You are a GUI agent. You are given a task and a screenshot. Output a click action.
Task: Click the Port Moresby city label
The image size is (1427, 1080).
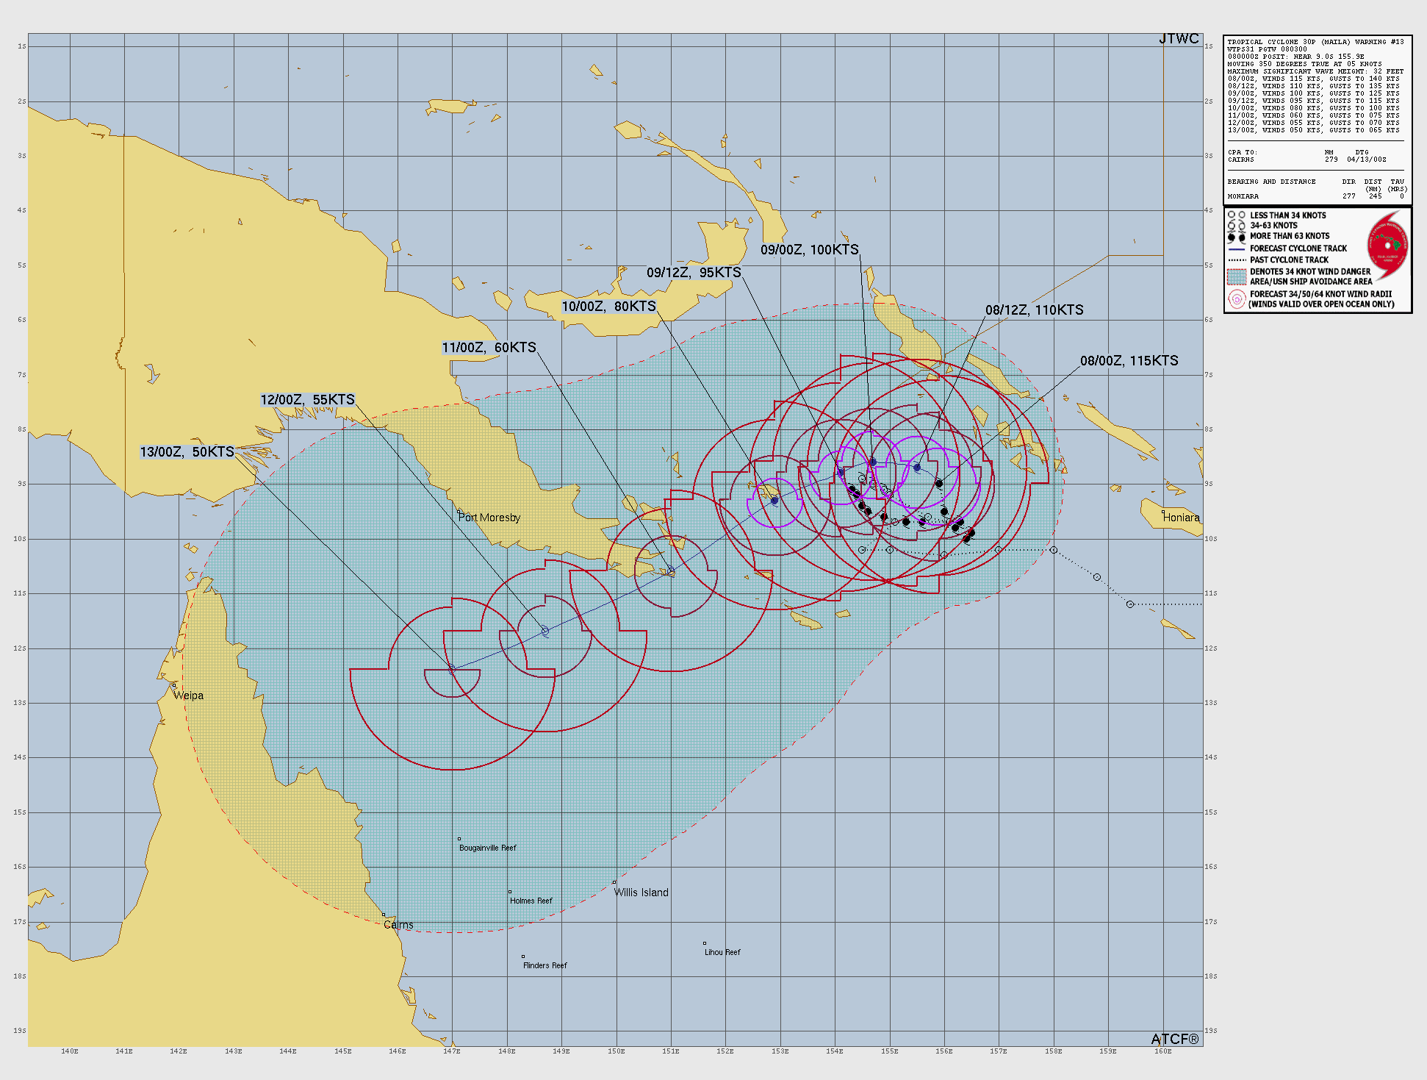pos(489,518)
